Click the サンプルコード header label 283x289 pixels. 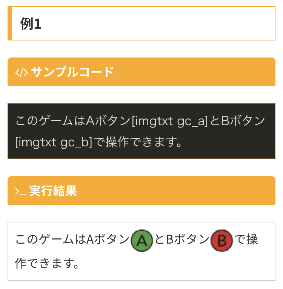72,72
